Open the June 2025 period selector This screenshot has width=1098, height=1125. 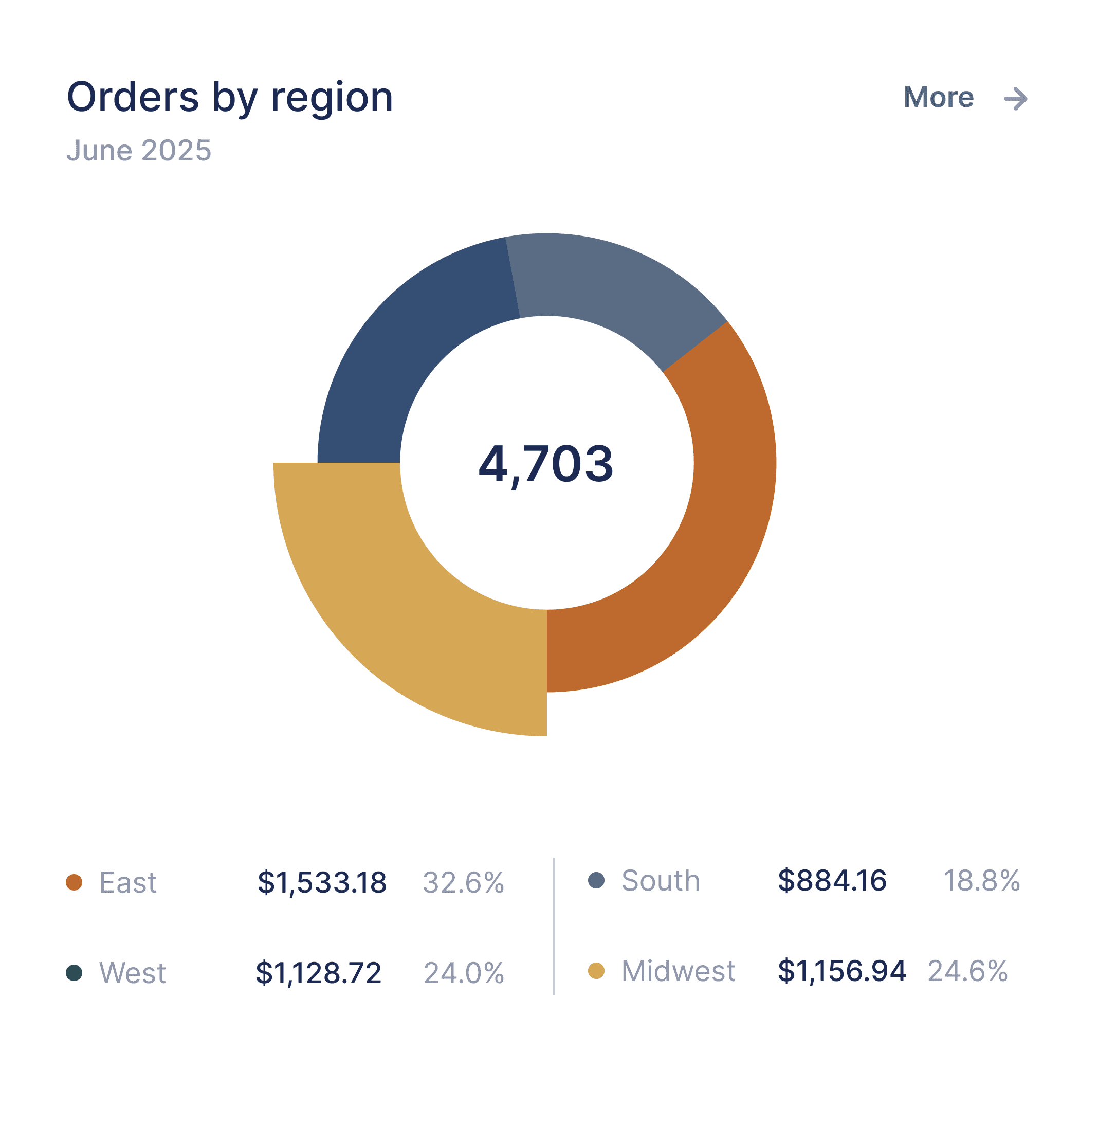click(x=138, y=151)
